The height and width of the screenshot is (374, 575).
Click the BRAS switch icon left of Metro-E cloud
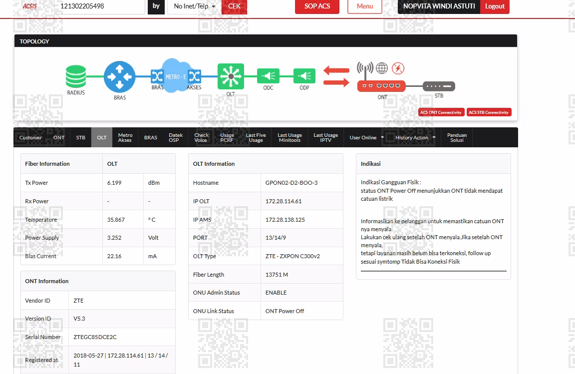[x=157, y=76]
